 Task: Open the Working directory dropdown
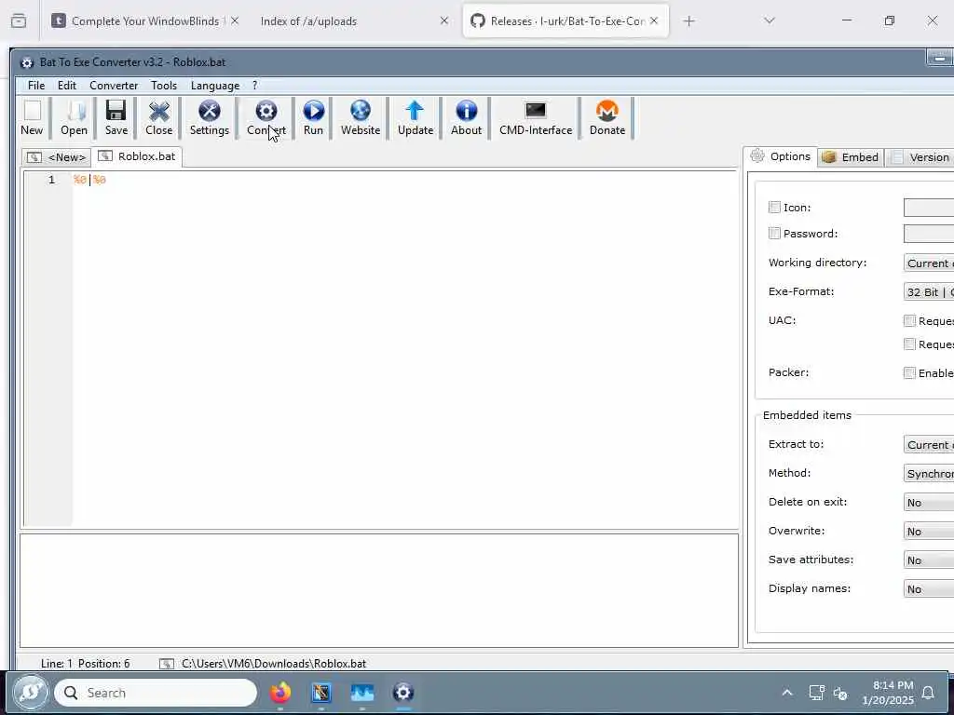[929, 263]
